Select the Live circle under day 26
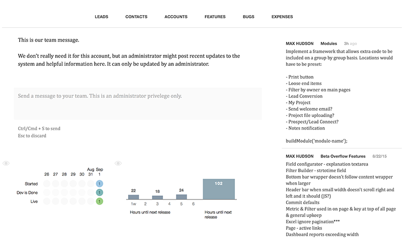Screen dimensions: 405x238 pyautogui.click(x=47, y=202)
